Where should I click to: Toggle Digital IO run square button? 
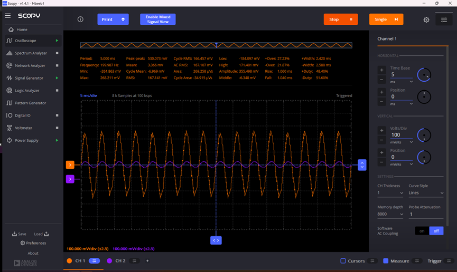point(57,115)
